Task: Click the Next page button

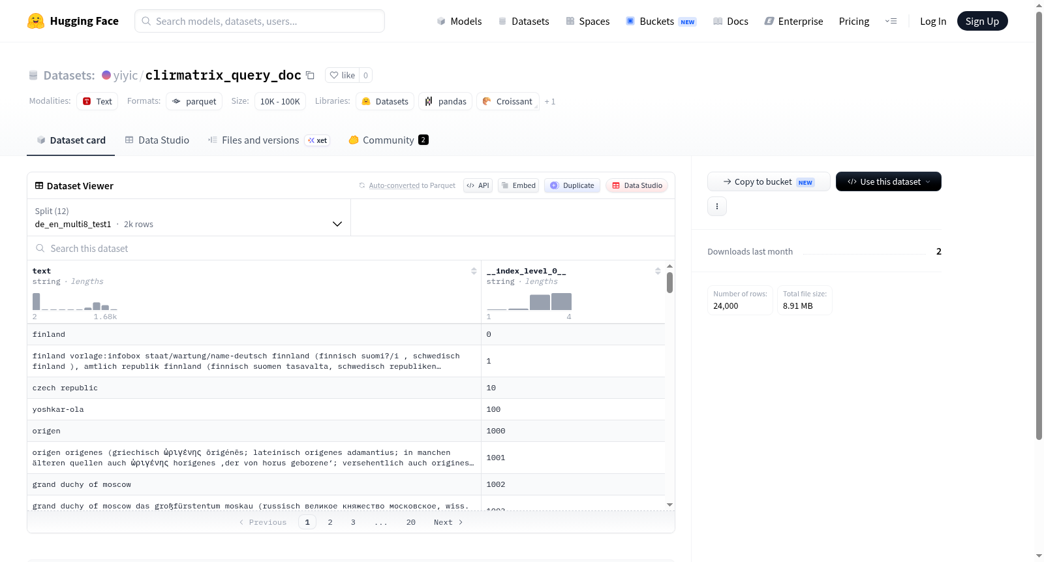Action: tap(448, 522)
